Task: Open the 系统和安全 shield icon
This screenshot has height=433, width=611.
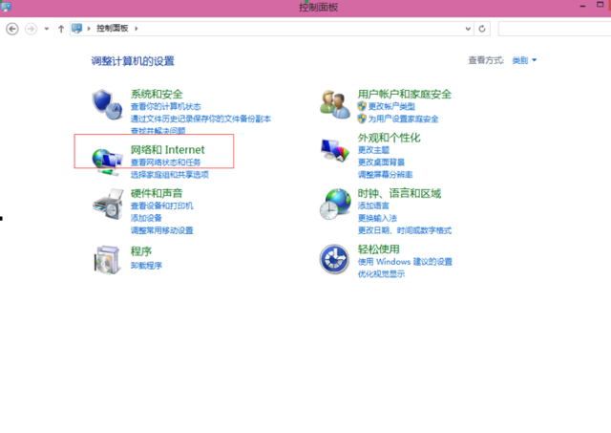Action: coord(107,105)
